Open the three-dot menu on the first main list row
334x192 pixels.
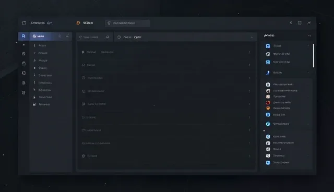[249, 52]
